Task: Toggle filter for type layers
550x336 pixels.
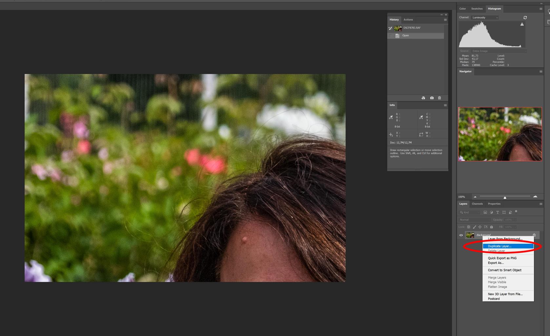Action: 498,213
